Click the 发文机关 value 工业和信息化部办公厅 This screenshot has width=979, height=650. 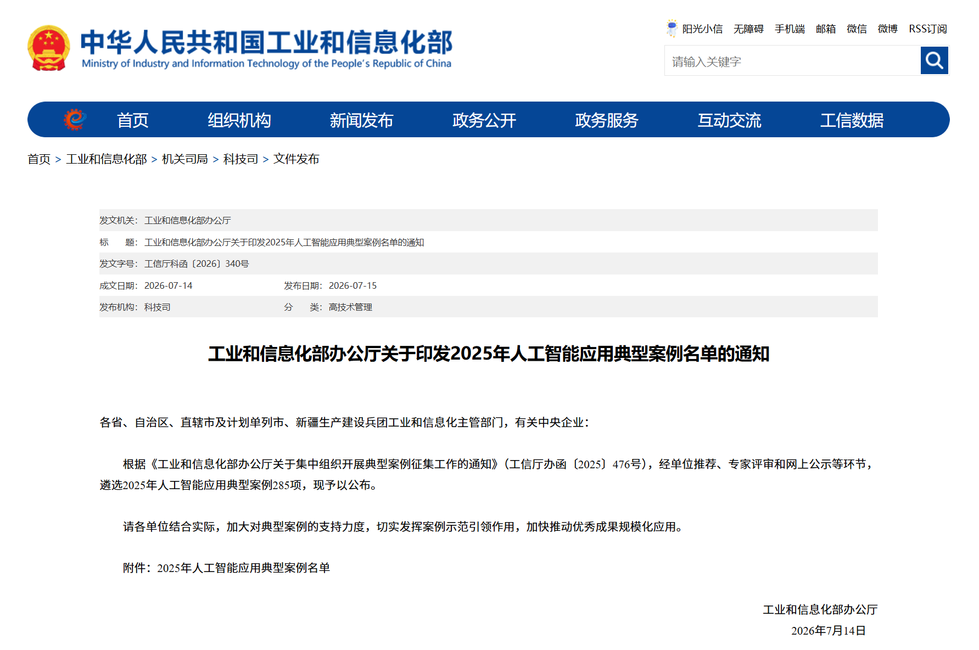tap(187, 220)
